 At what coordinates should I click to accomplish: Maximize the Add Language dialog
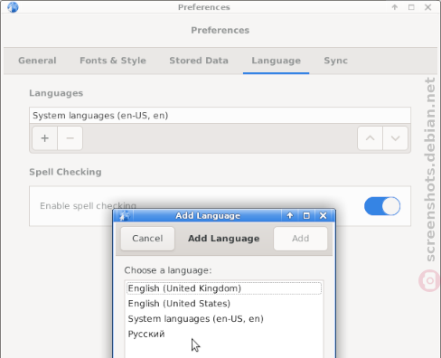tap(306, 215)
